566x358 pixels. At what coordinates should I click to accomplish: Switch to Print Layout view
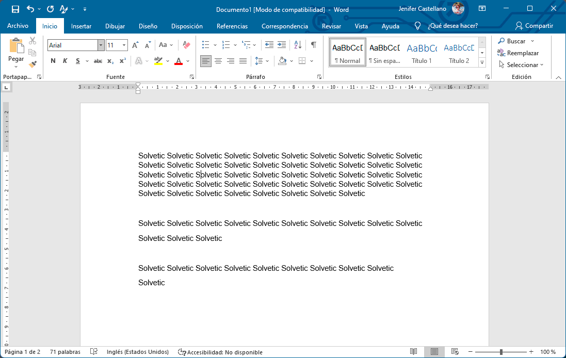434,351
